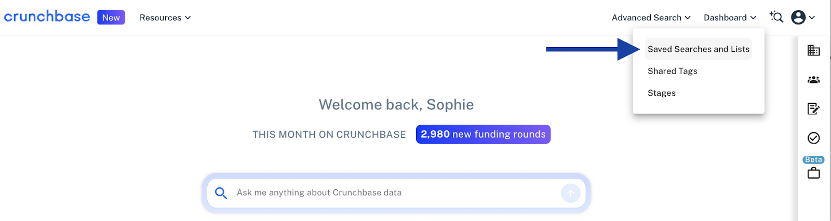
Task: Expand the Advanced Search dropdown
Action: point(651,18)
